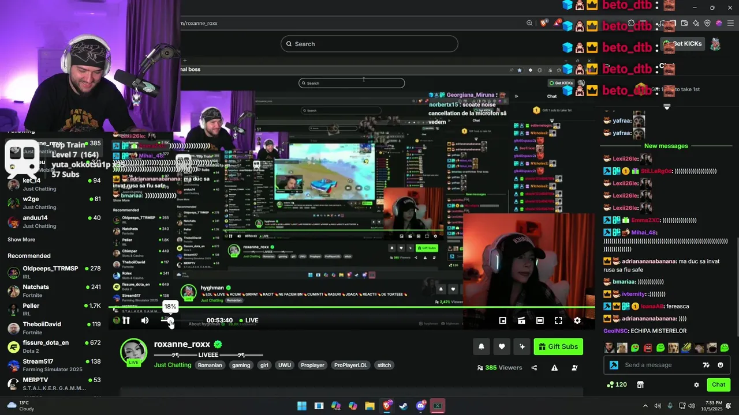
Task: Unfollow with the heart button
Action: 502,346
